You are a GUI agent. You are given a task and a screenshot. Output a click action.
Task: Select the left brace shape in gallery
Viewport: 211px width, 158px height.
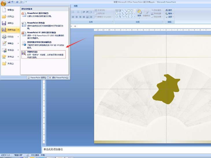coord(129,17)
